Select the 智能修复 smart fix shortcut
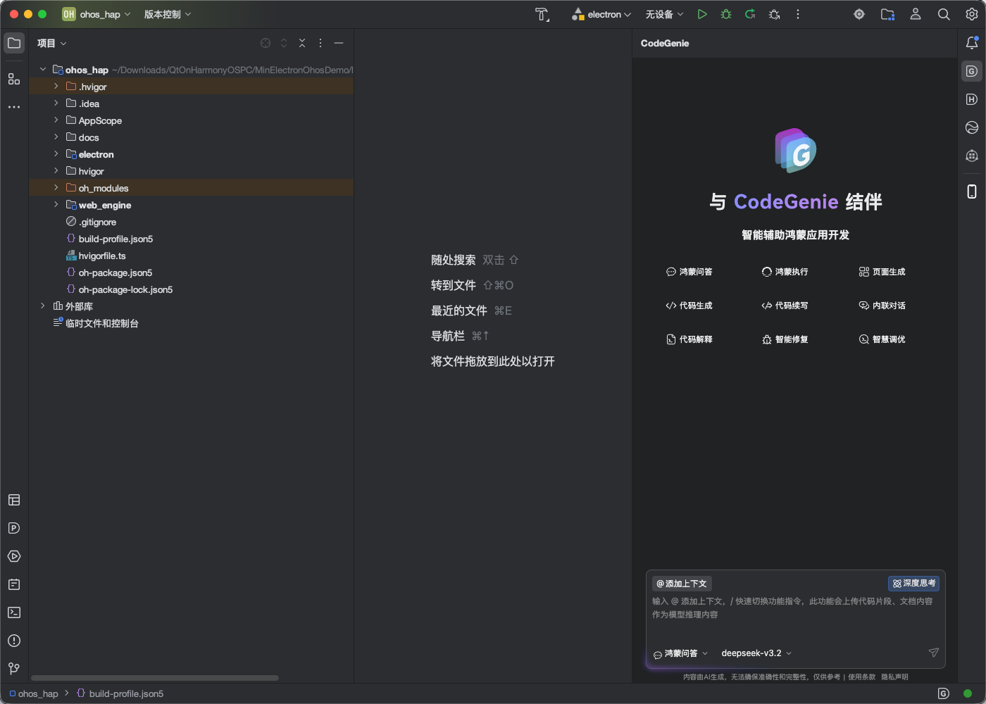The image size is (986, 704). tap(785, 339)
